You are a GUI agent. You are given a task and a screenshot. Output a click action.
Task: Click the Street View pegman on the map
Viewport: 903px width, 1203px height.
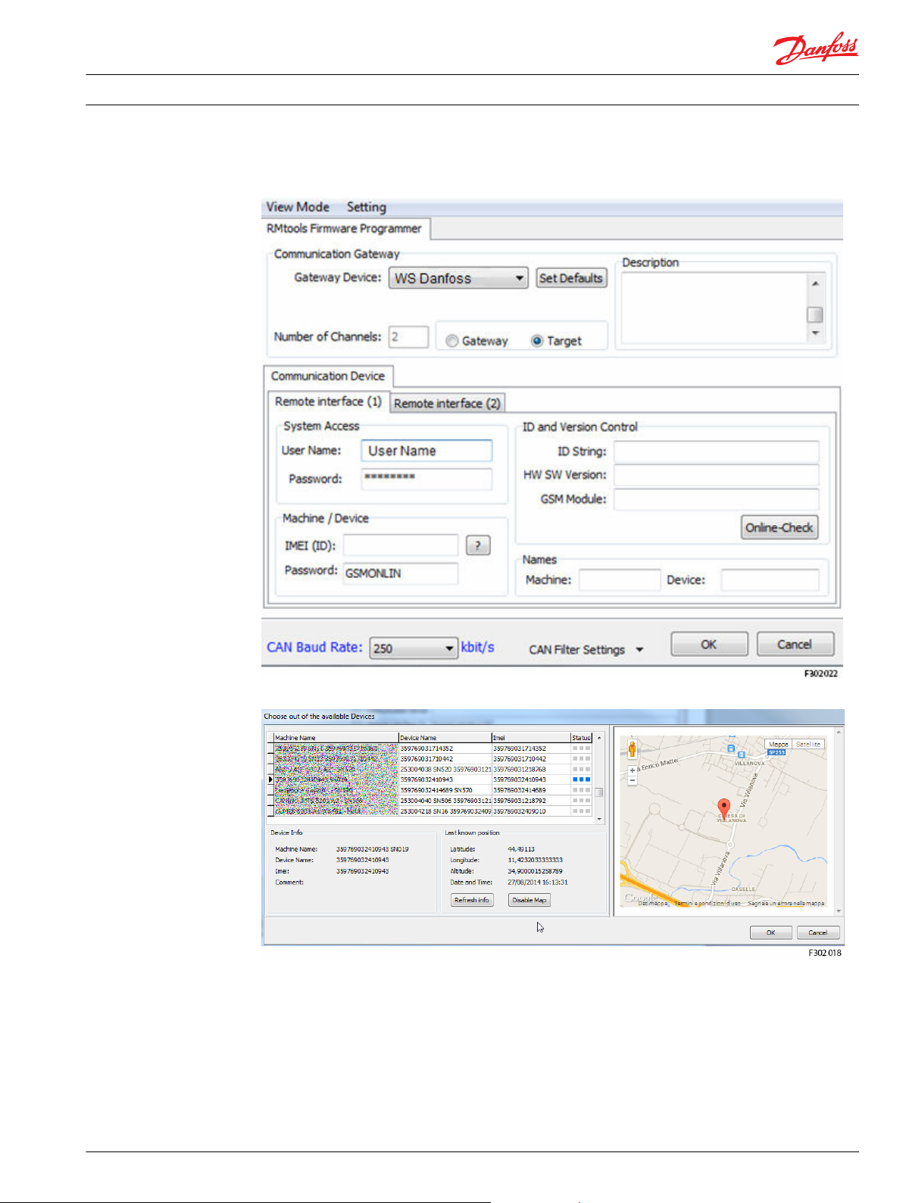tap(633, 750)
